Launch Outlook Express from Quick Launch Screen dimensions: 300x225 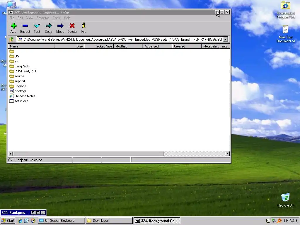point(26,221)
